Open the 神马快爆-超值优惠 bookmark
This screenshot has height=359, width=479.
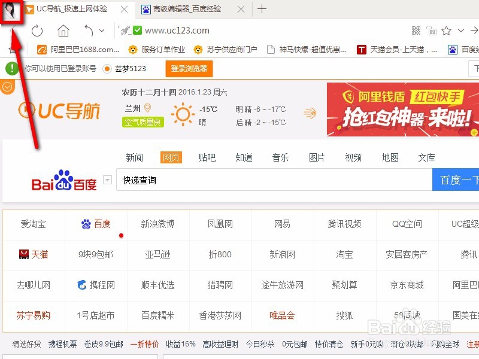[x=307, y=49]
